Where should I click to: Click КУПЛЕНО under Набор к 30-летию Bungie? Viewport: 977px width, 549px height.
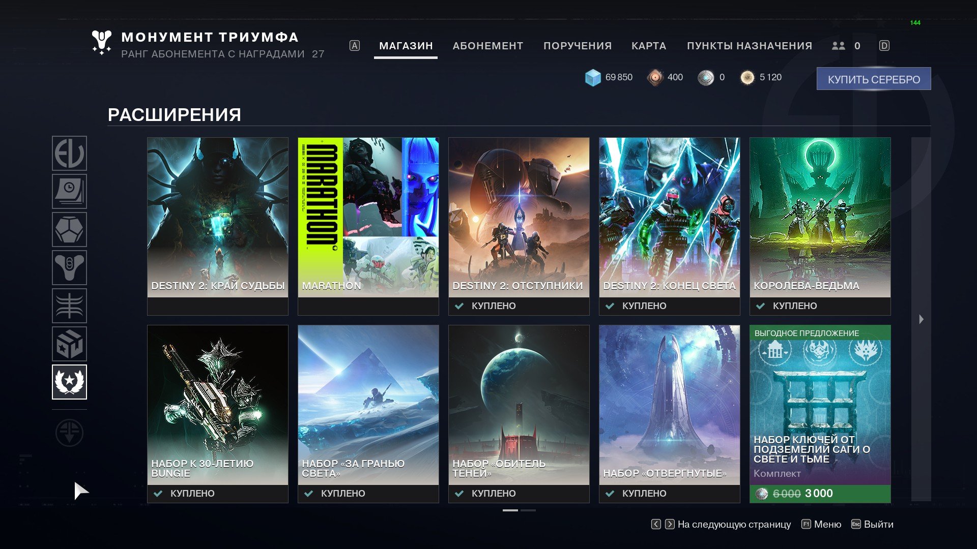192,494
